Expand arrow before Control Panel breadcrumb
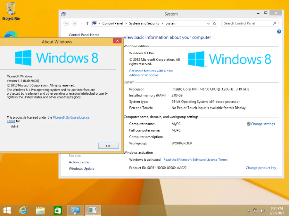 [x=99, y=23]
